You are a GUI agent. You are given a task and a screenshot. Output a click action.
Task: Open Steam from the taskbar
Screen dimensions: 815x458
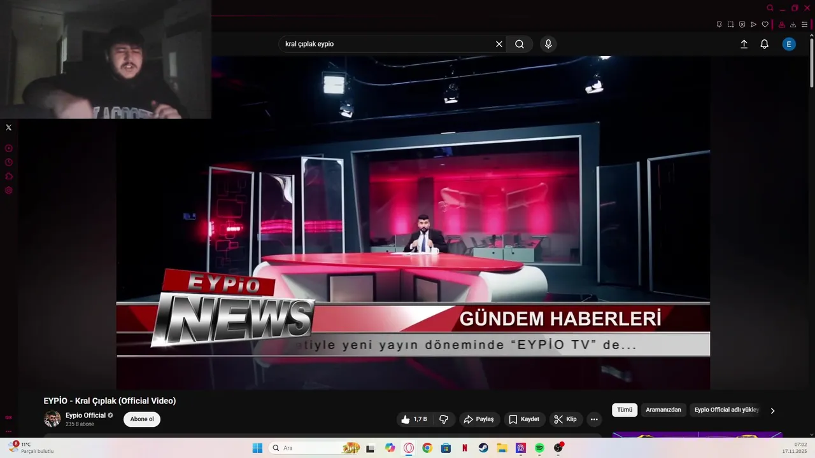(x=483, y=448)
